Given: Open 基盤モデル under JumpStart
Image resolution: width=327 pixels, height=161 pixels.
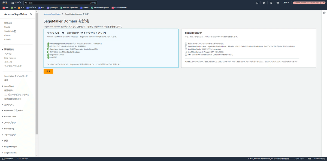Looking at the screenshot, I should click(9, 90).
